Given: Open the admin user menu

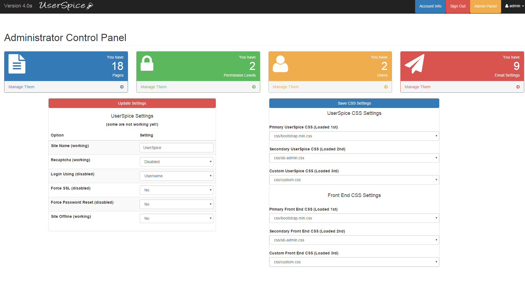Looking at the screenshot, I should 514,6.
